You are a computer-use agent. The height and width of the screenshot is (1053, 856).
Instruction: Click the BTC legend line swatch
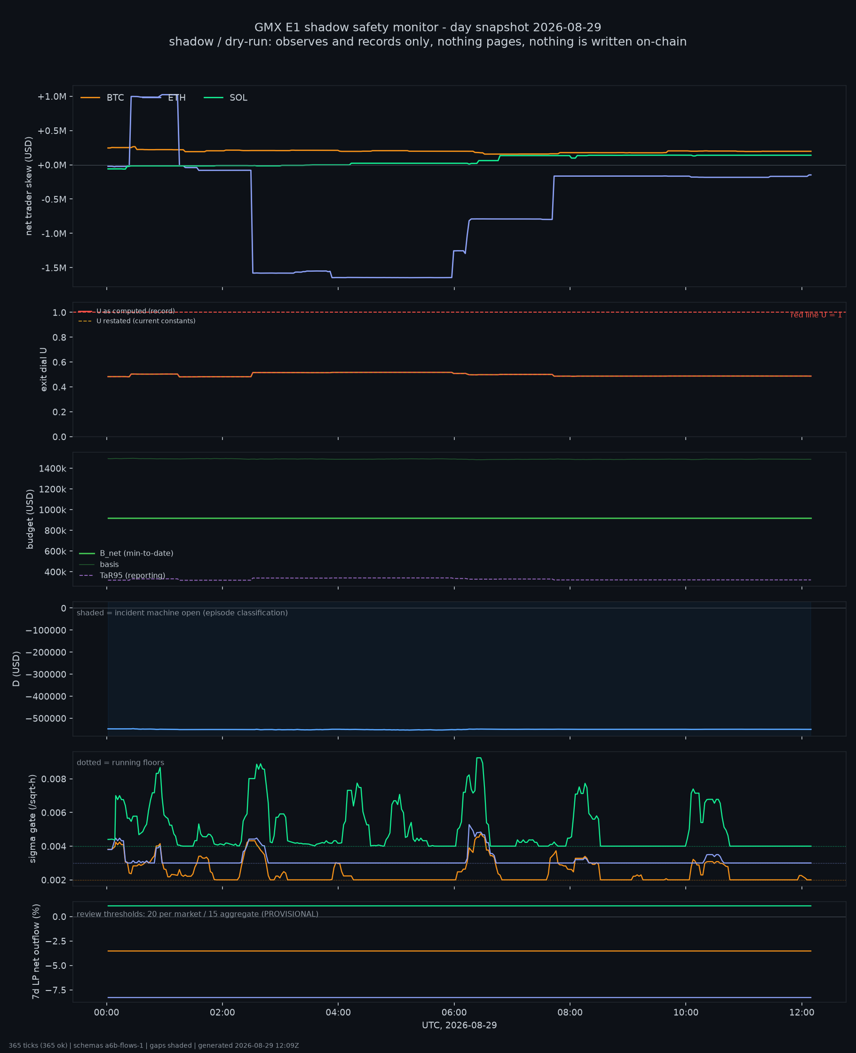pos(90,98)
